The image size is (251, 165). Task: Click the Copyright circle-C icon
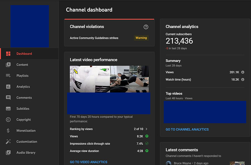click(x=8, y=120)
